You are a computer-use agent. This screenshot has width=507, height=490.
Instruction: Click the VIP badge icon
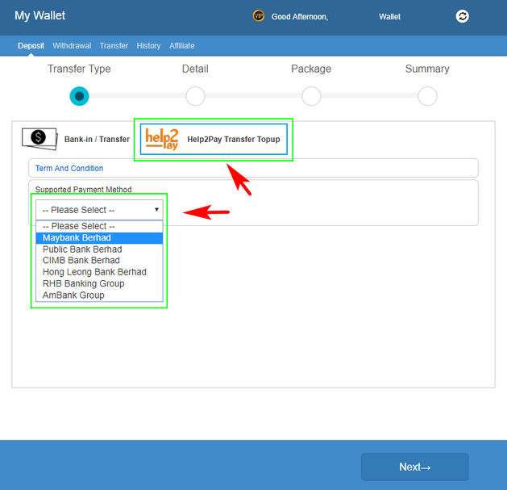(x=259, y=16)
